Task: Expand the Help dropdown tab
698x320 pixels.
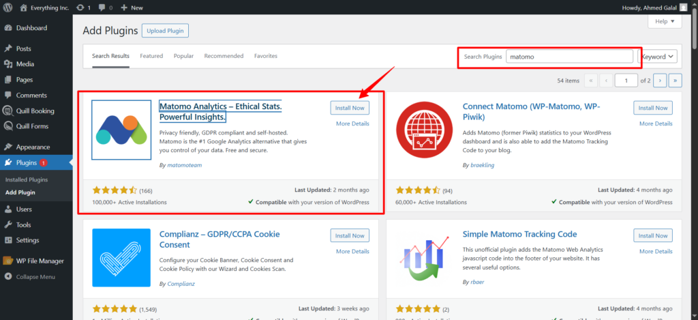Action: pos(665,22)
